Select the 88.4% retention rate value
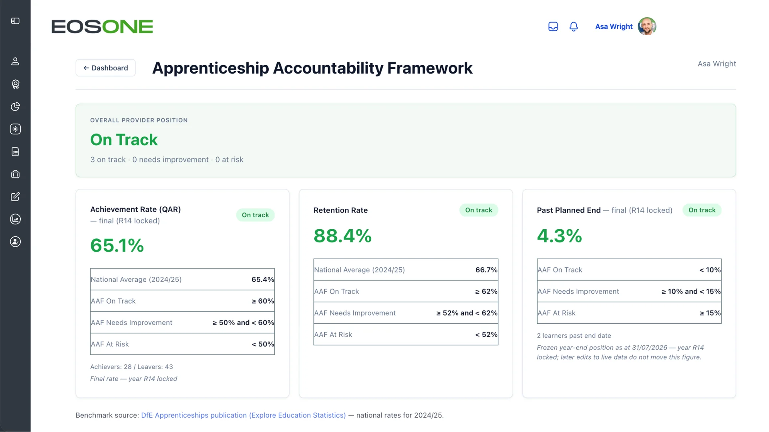This screenshot has height=432, width=769. pos(343,236)
